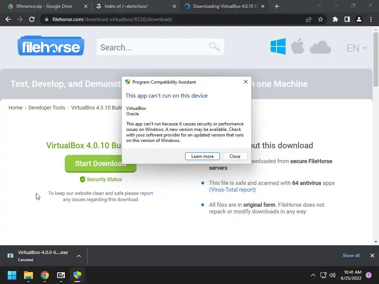
Task: Open the clock showing 10:41 AM
Action: (351, 275)
